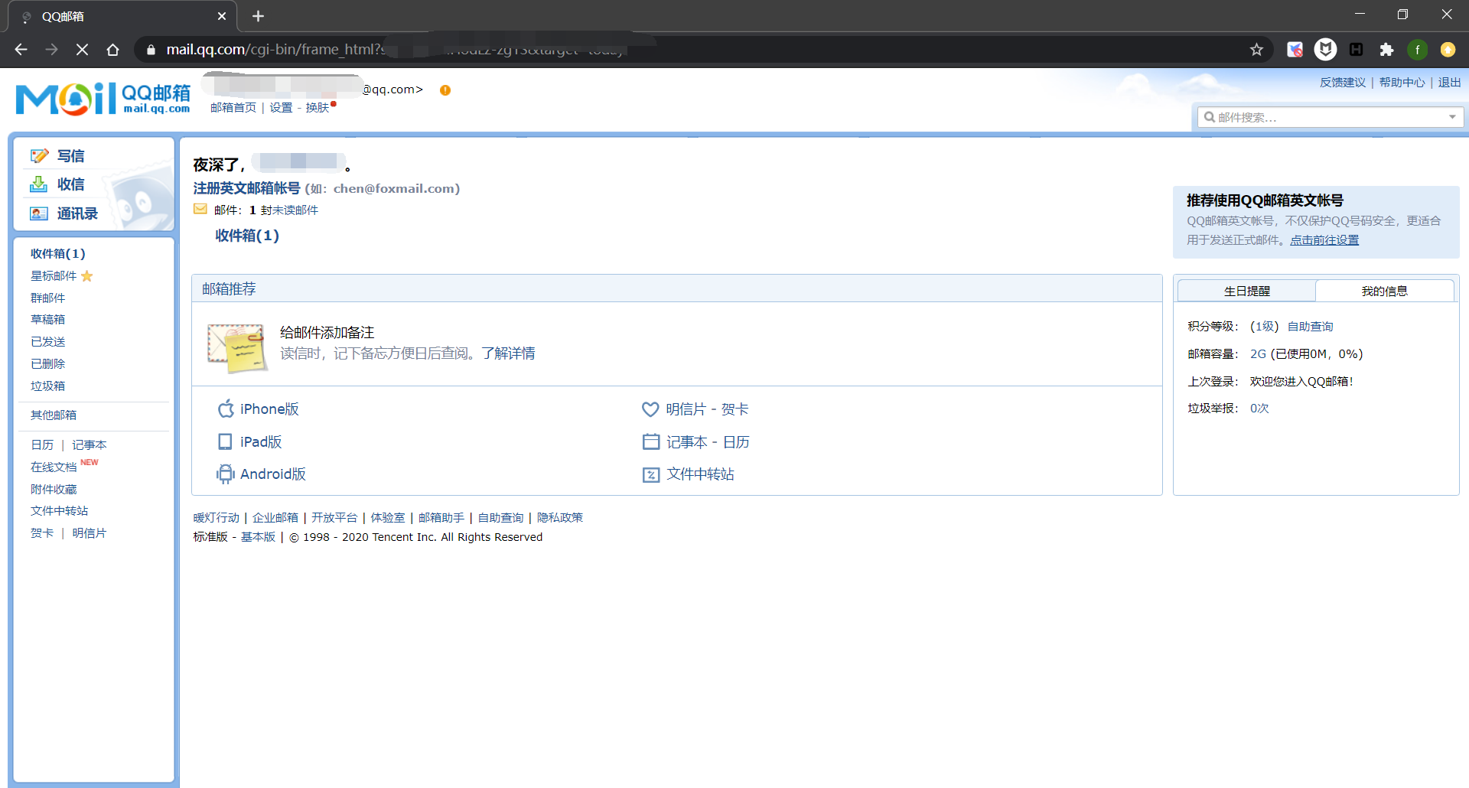Open 在线文档 with NEW badge

click(x=54, y=467)
